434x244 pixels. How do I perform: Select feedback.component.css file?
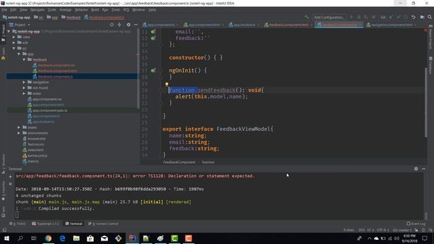[56, 65]
